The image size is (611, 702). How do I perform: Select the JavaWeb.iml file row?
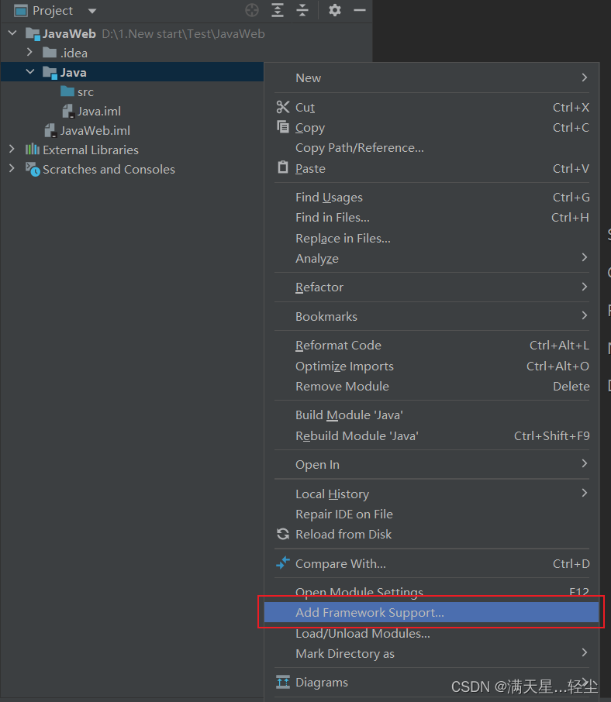pyautogui.click(x=132, y=130)
